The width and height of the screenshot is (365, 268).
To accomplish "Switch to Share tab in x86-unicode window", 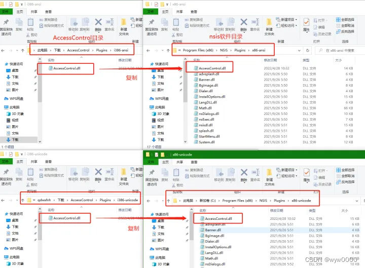I will pos(179,162).
